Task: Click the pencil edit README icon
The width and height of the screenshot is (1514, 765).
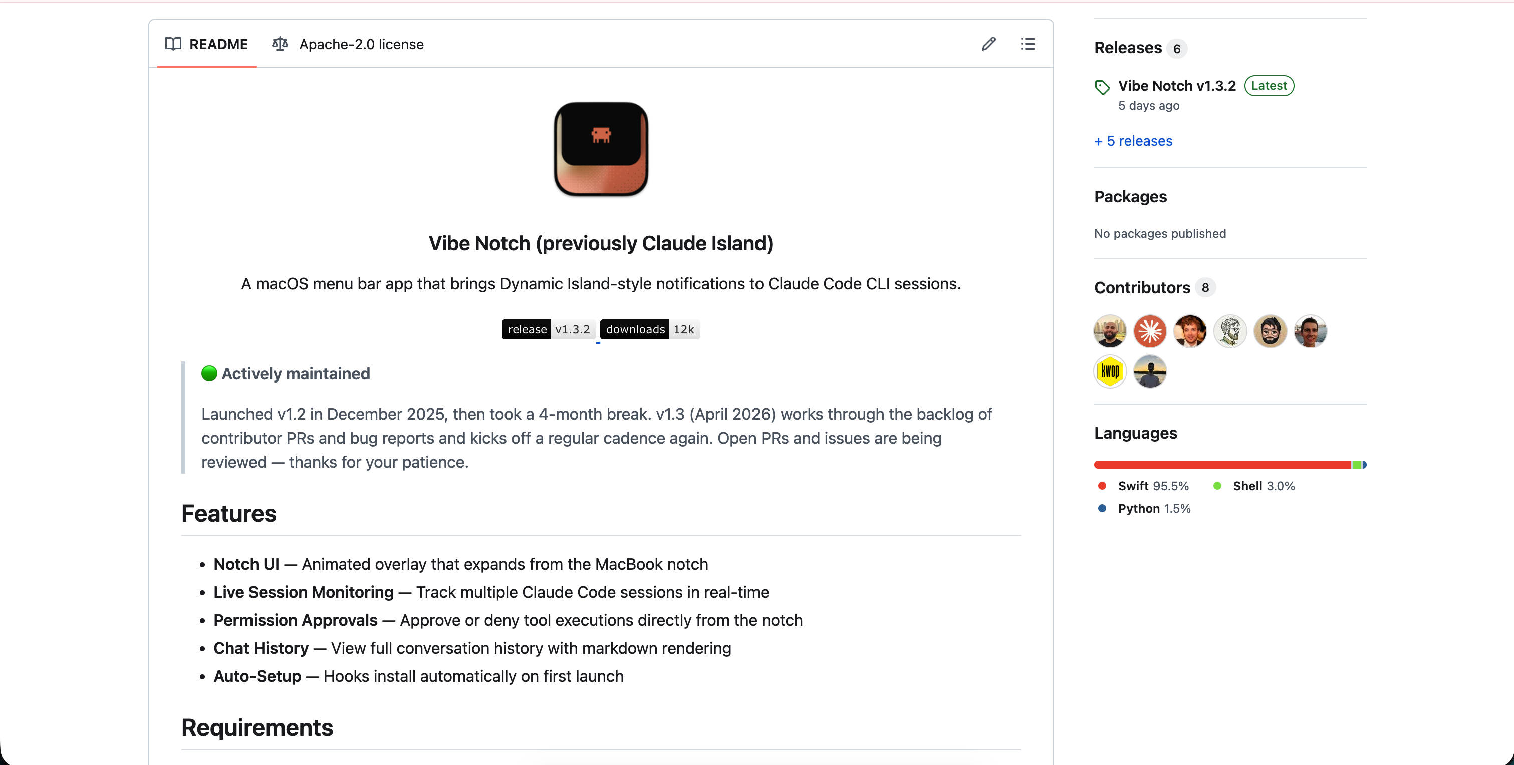Action: 988,44
